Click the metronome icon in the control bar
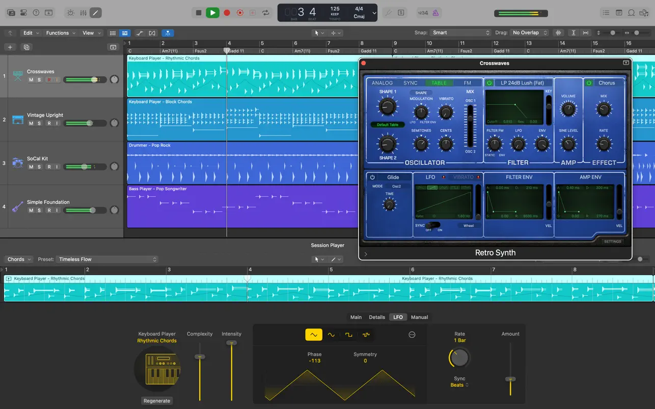The image size is (655, 409). [435, 13]
